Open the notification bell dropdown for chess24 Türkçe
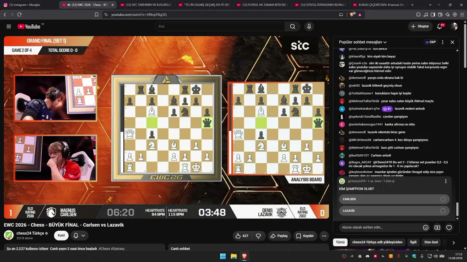Screen dimensions: 467x262 coord(79,235)
